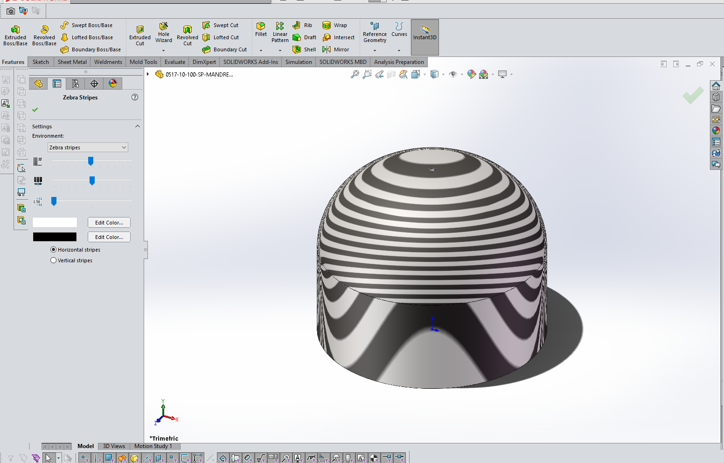
Task: Click Edit Color for the white stripe
Action: 109,222
